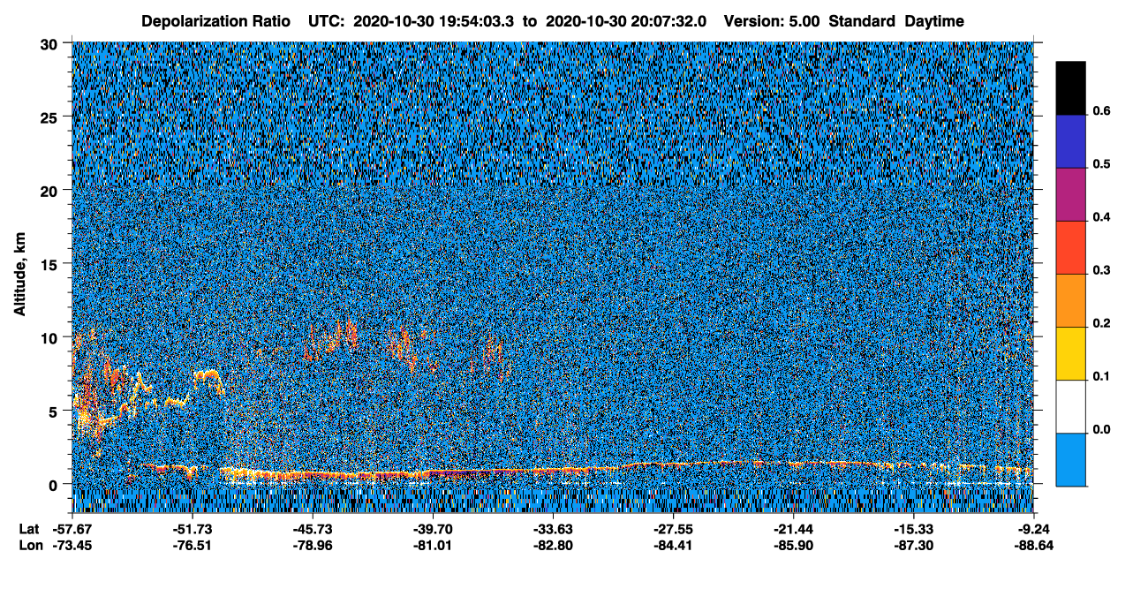Screen dimensions: 1148x589
Task: Click the "Lat" row label
Action: click(x=28, y=528)
